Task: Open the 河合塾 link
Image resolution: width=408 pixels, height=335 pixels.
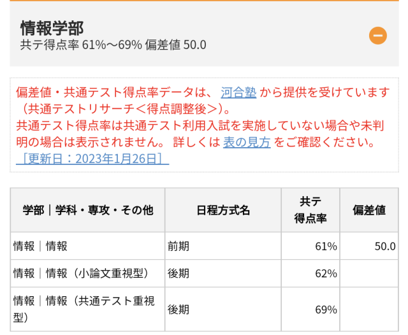Action: click(238, 93)
